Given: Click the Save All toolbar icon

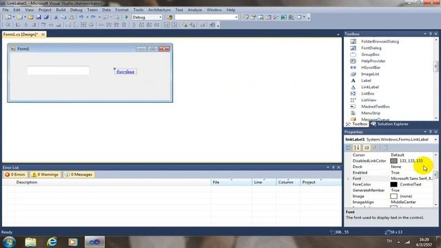Looking at the screenshot, I should click(46, 17).
